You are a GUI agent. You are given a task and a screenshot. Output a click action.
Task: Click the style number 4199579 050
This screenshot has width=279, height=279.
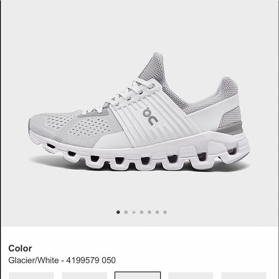[x=91, y=260]
